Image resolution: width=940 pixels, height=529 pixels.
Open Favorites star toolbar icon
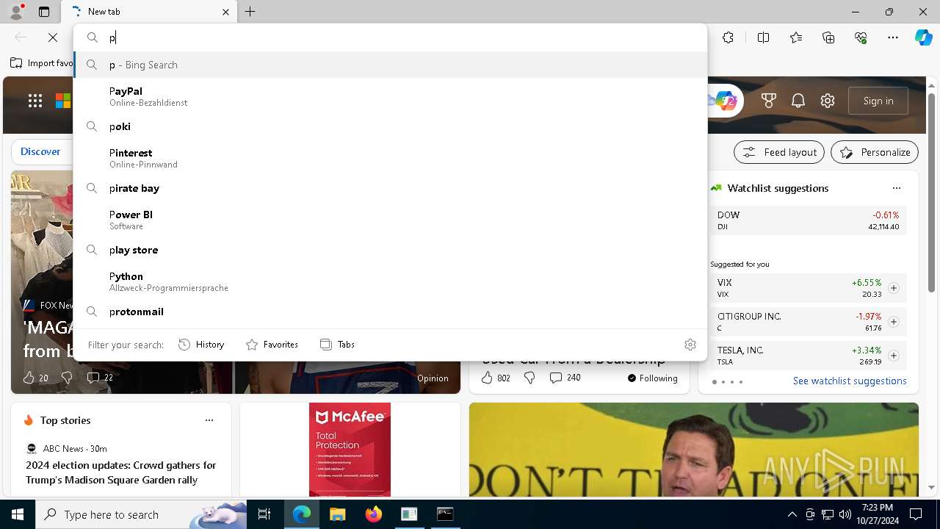(x=796, y=37)
